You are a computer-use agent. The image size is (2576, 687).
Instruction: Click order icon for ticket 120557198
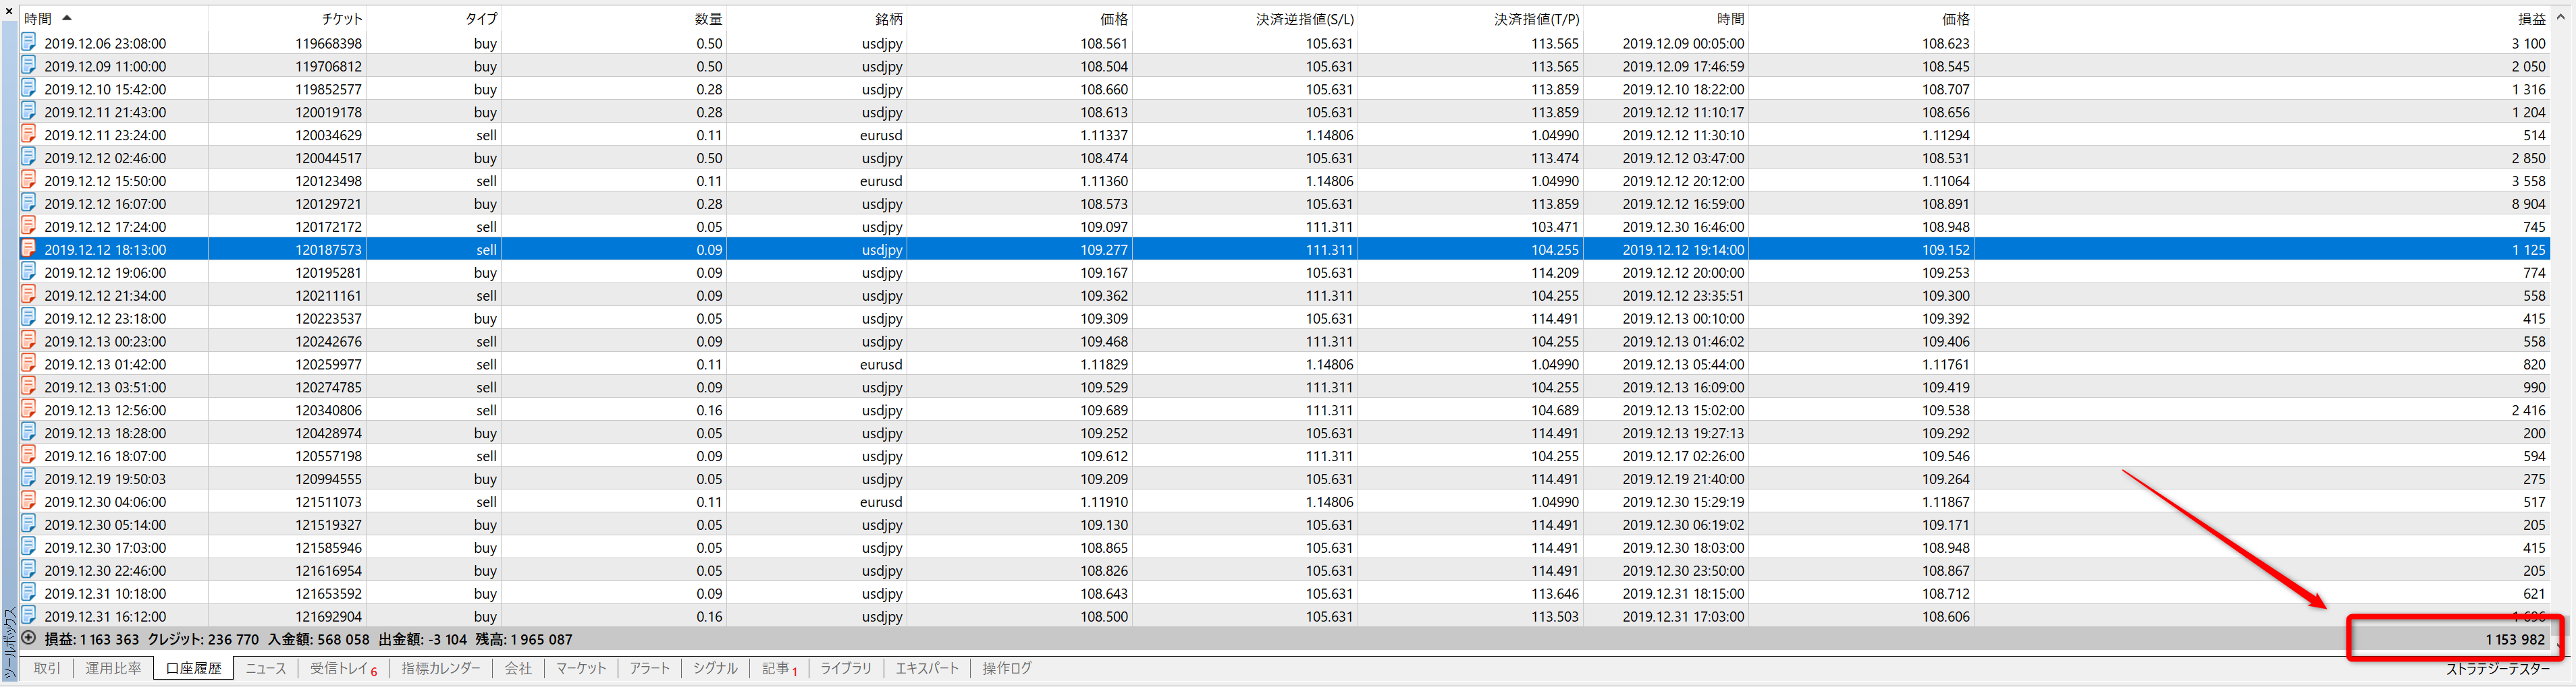[x=29, y=454]
